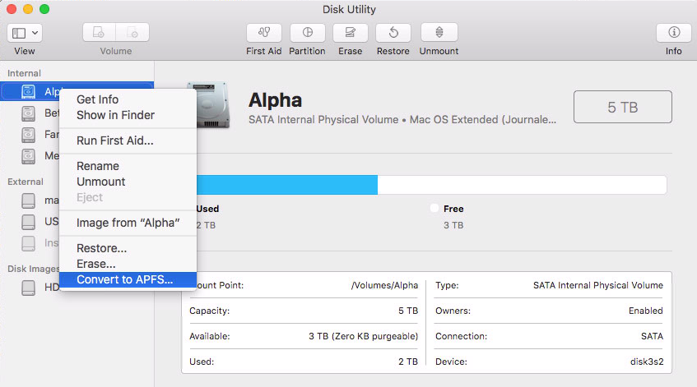
Task: Click the Unmount toolbar icon
Action: pyautogui.click(x=439, y=32)
